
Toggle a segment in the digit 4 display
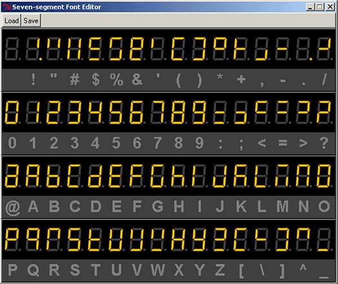pos(95,113)
